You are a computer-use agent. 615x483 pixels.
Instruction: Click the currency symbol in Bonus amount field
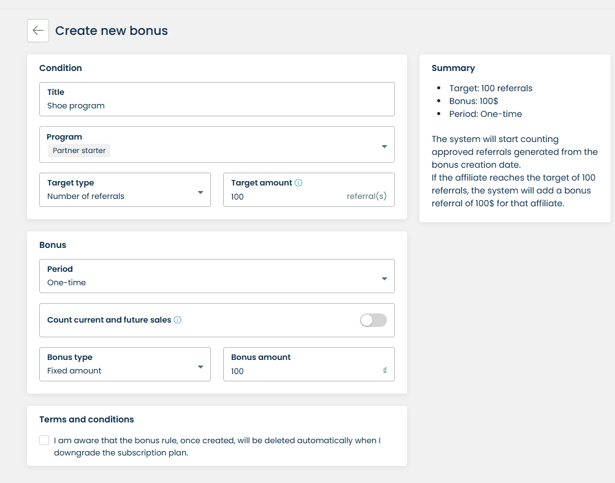click(x=384, y=370)
